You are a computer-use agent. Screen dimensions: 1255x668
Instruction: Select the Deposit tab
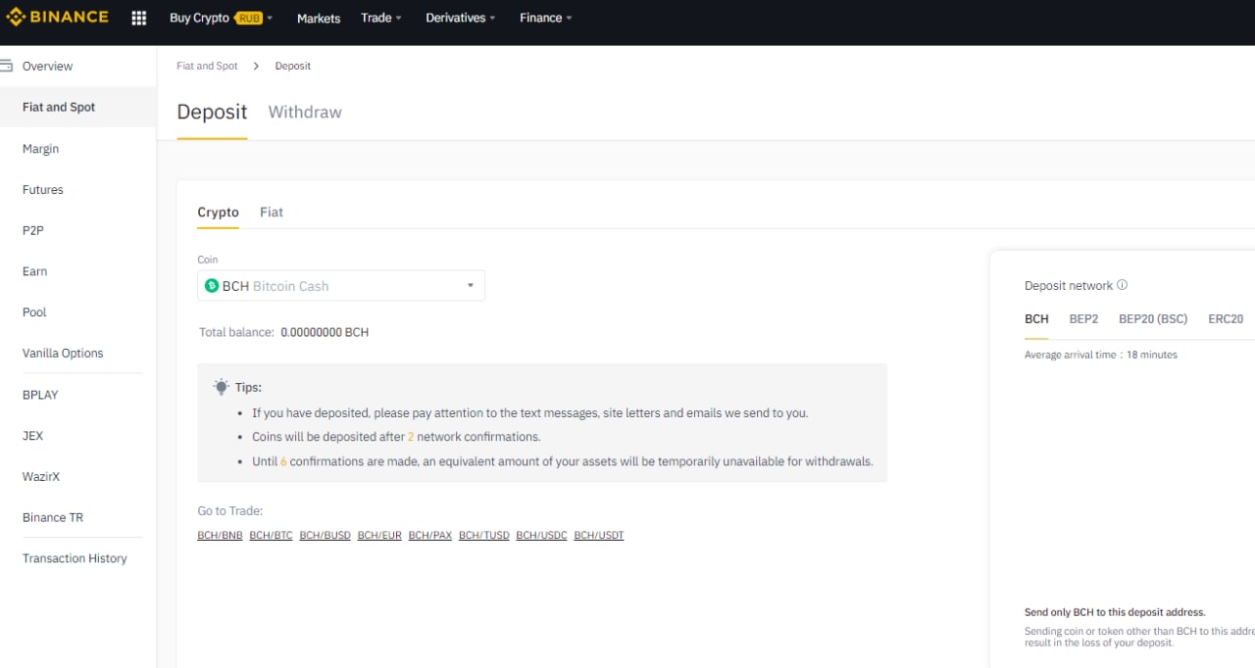pos(212,112)
